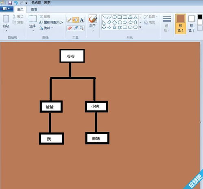The image size is (203, 189).
Task: Choose the Oval callout shape
Action: coord(130,27)
